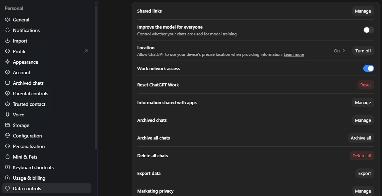Image resolution: width=382 pixels, height=196 pixels.
Task: Click the Personal section heading
Action: click(14, 8)
